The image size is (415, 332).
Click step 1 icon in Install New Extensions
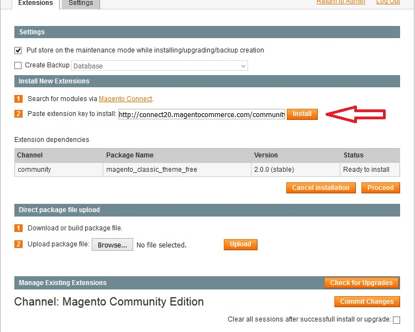pos(18,99)
